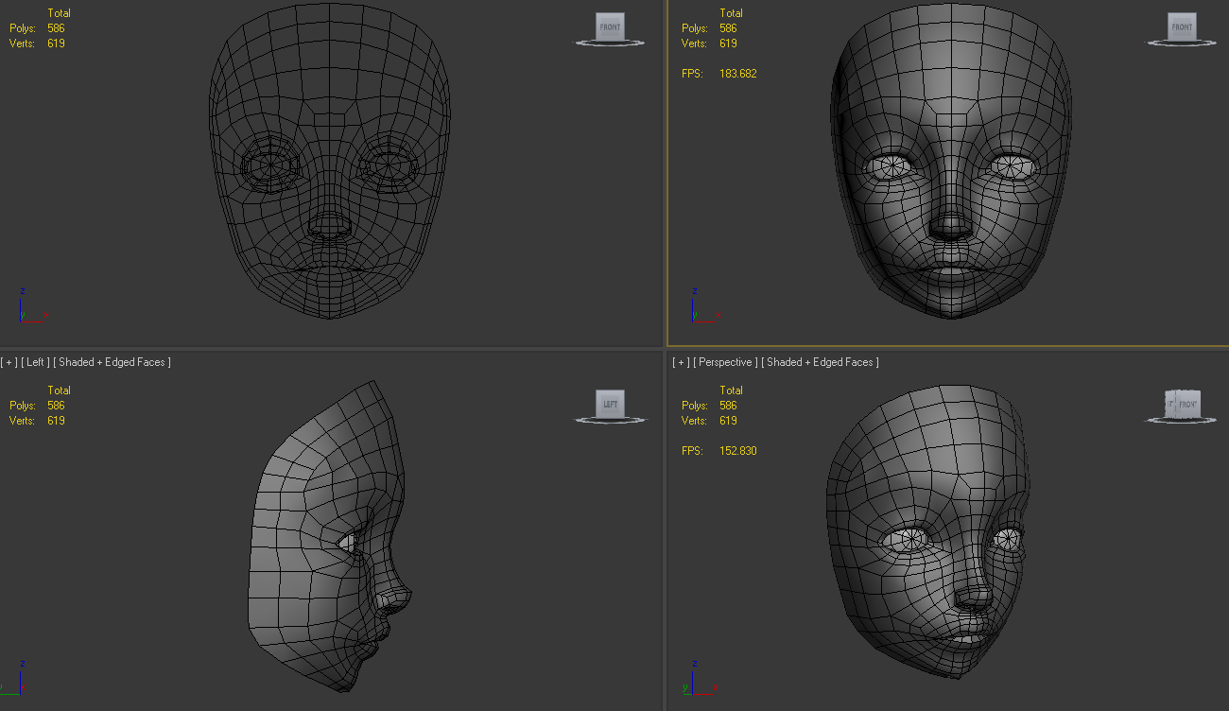Image resolution: width=1229 pixels, height=711 pixels.
Task: Click the FRONT ViewCube in the active shaded front viewport
Action: point(1182,27)
